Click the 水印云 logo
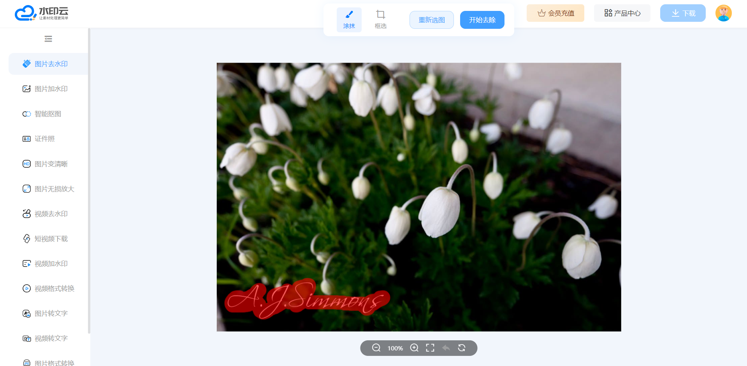The width and height of the screenshot is (747, 366). click(42, 13)
